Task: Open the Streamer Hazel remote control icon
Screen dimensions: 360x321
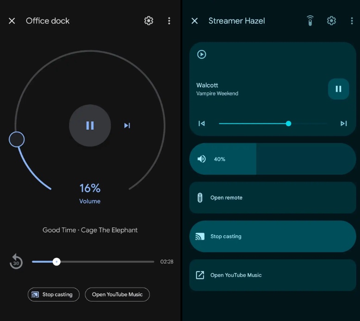Action: [310, 21]
